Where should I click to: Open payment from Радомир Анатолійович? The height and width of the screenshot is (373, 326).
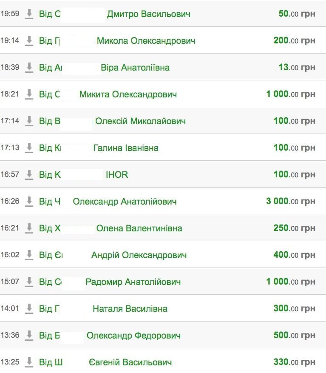pyautogui.click(x=133, y=282)
